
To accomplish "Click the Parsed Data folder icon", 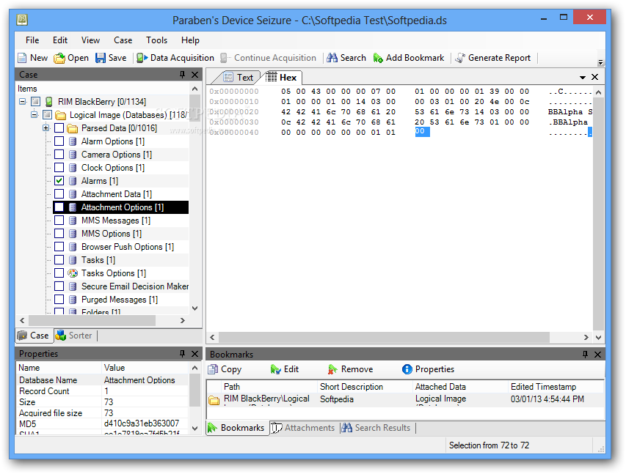I will 72,128.
